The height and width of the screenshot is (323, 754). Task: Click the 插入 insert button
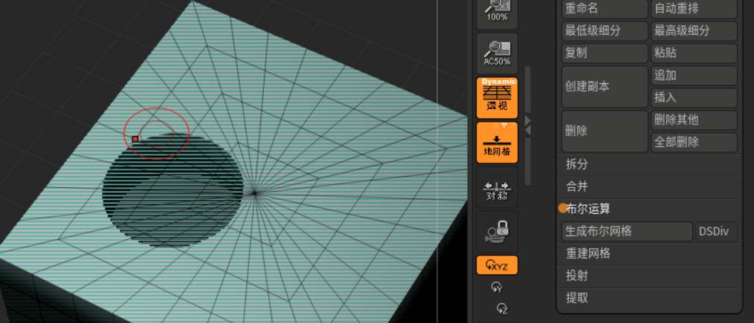tap(694, 98)
